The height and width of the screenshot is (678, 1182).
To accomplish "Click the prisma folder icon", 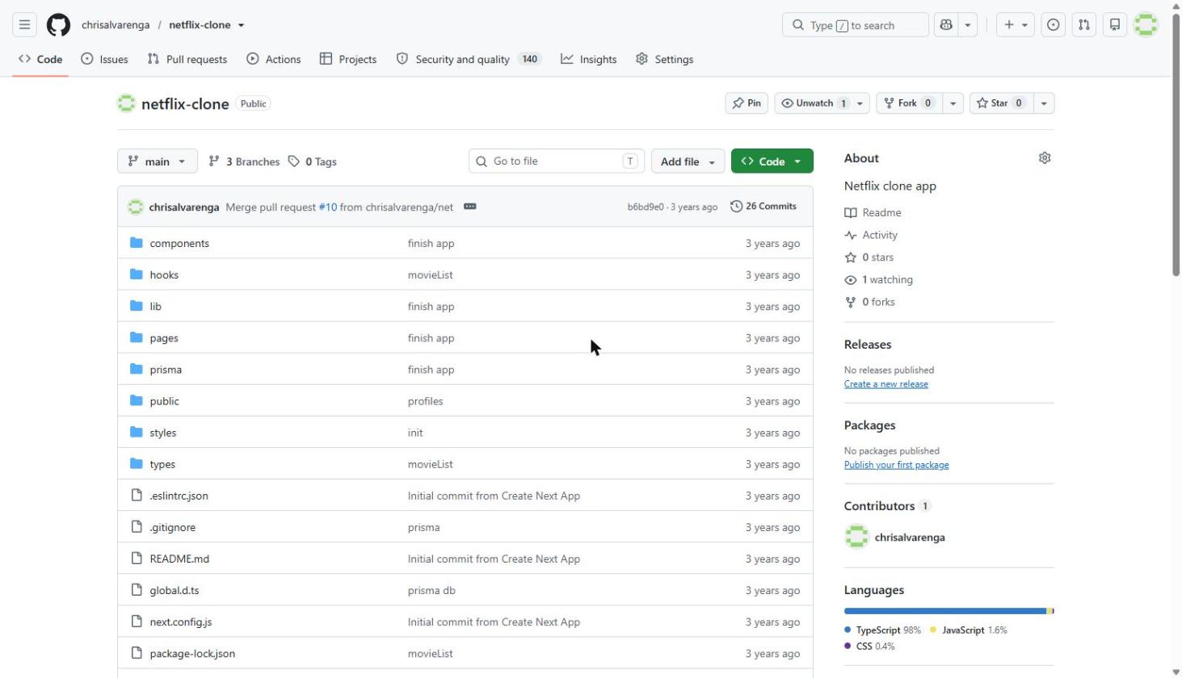I will coord(137,369).
